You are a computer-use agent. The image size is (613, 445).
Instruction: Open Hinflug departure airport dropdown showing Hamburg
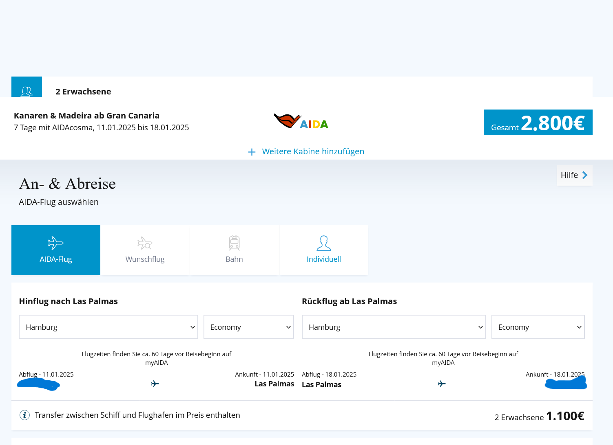108,327
